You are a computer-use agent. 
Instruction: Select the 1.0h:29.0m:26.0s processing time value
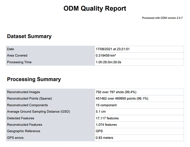109,62
